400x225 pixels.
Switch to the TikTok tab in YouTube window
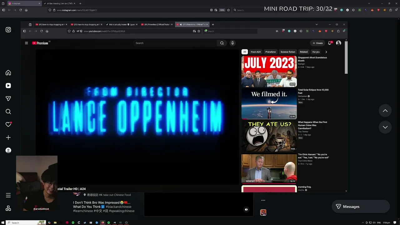click(x=122, y=24)
